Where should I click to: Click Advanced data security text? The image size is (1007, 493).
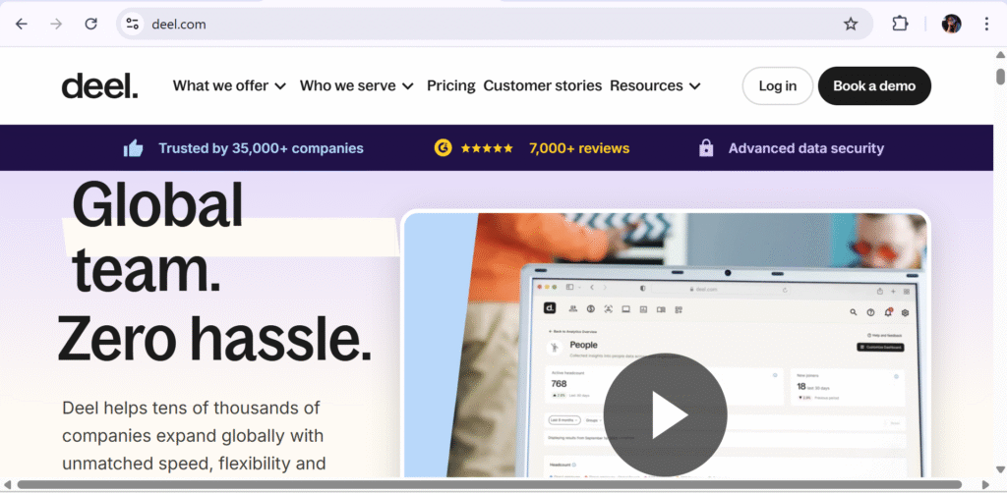(x=806, y=148)
